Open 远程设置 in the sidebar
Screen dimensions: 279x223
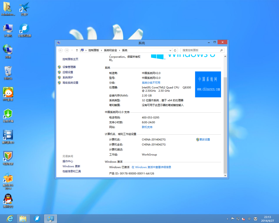68,72
